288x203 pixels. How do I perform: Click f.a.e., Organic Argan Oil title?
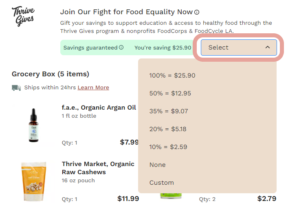(x=99, y=108)
